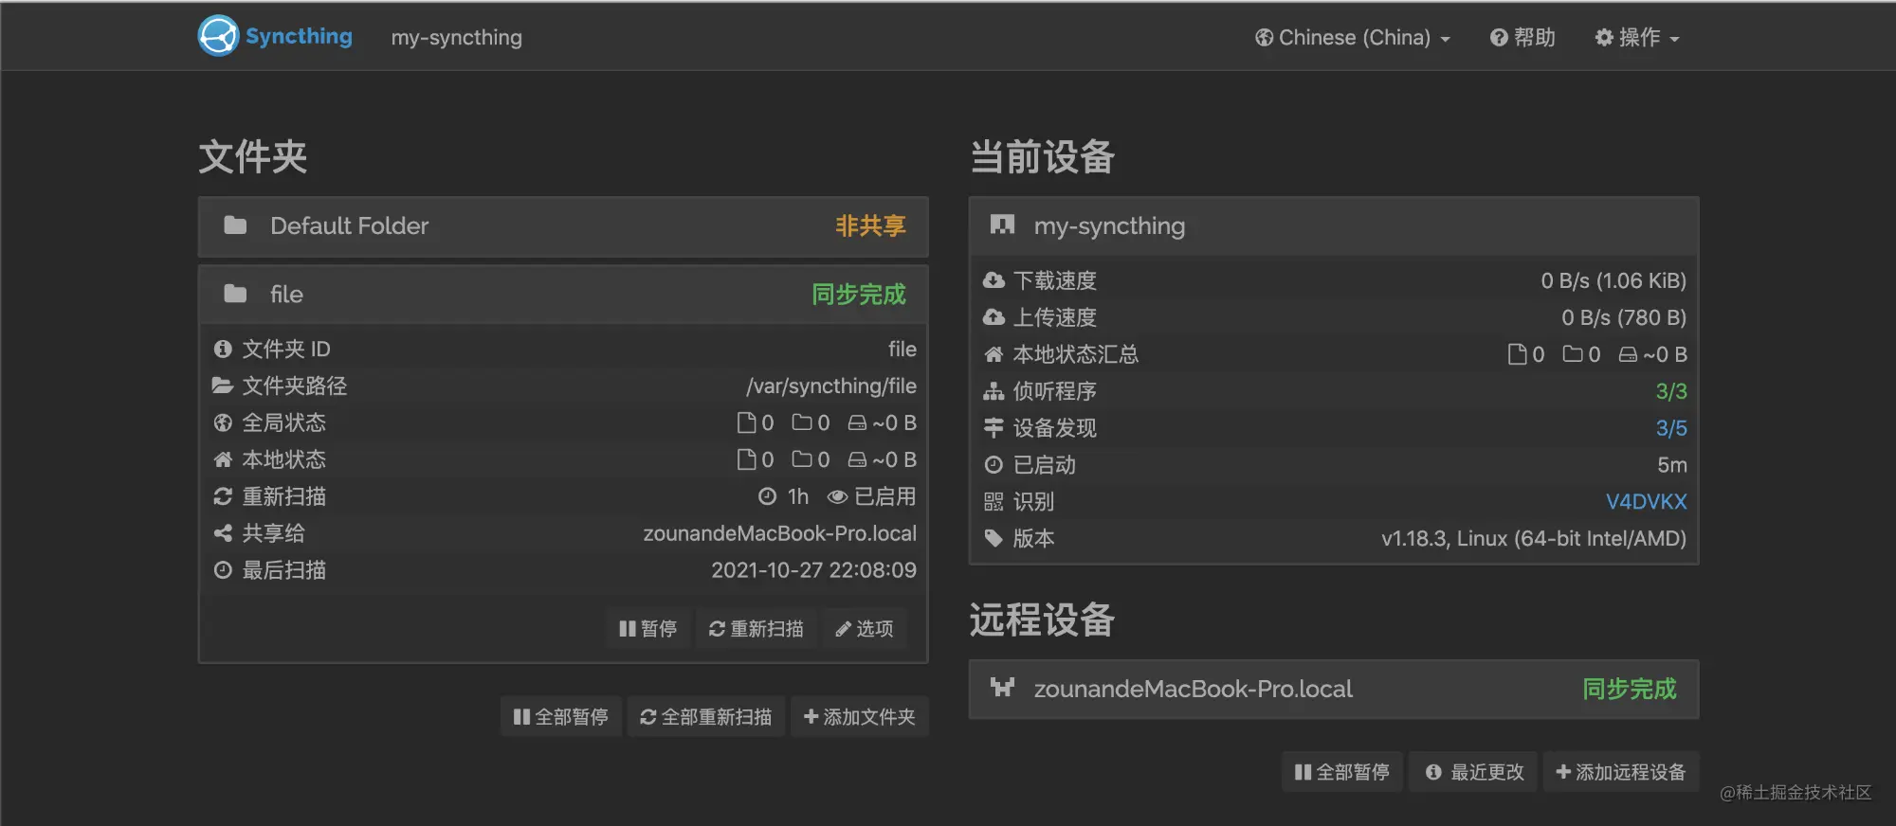
Task: Click the file folder icon
Action: click(235, 294)
